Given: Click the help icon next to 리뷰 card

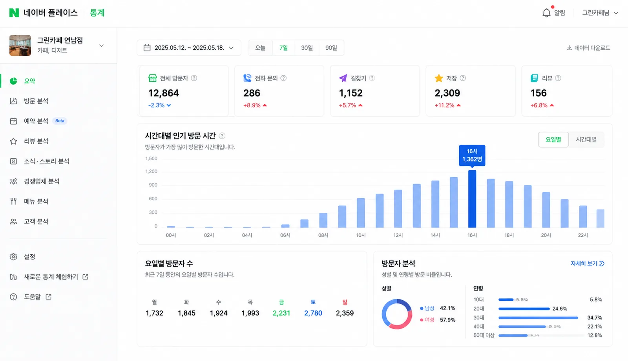Looking at the screenshot, I should (x=558, y=78).
